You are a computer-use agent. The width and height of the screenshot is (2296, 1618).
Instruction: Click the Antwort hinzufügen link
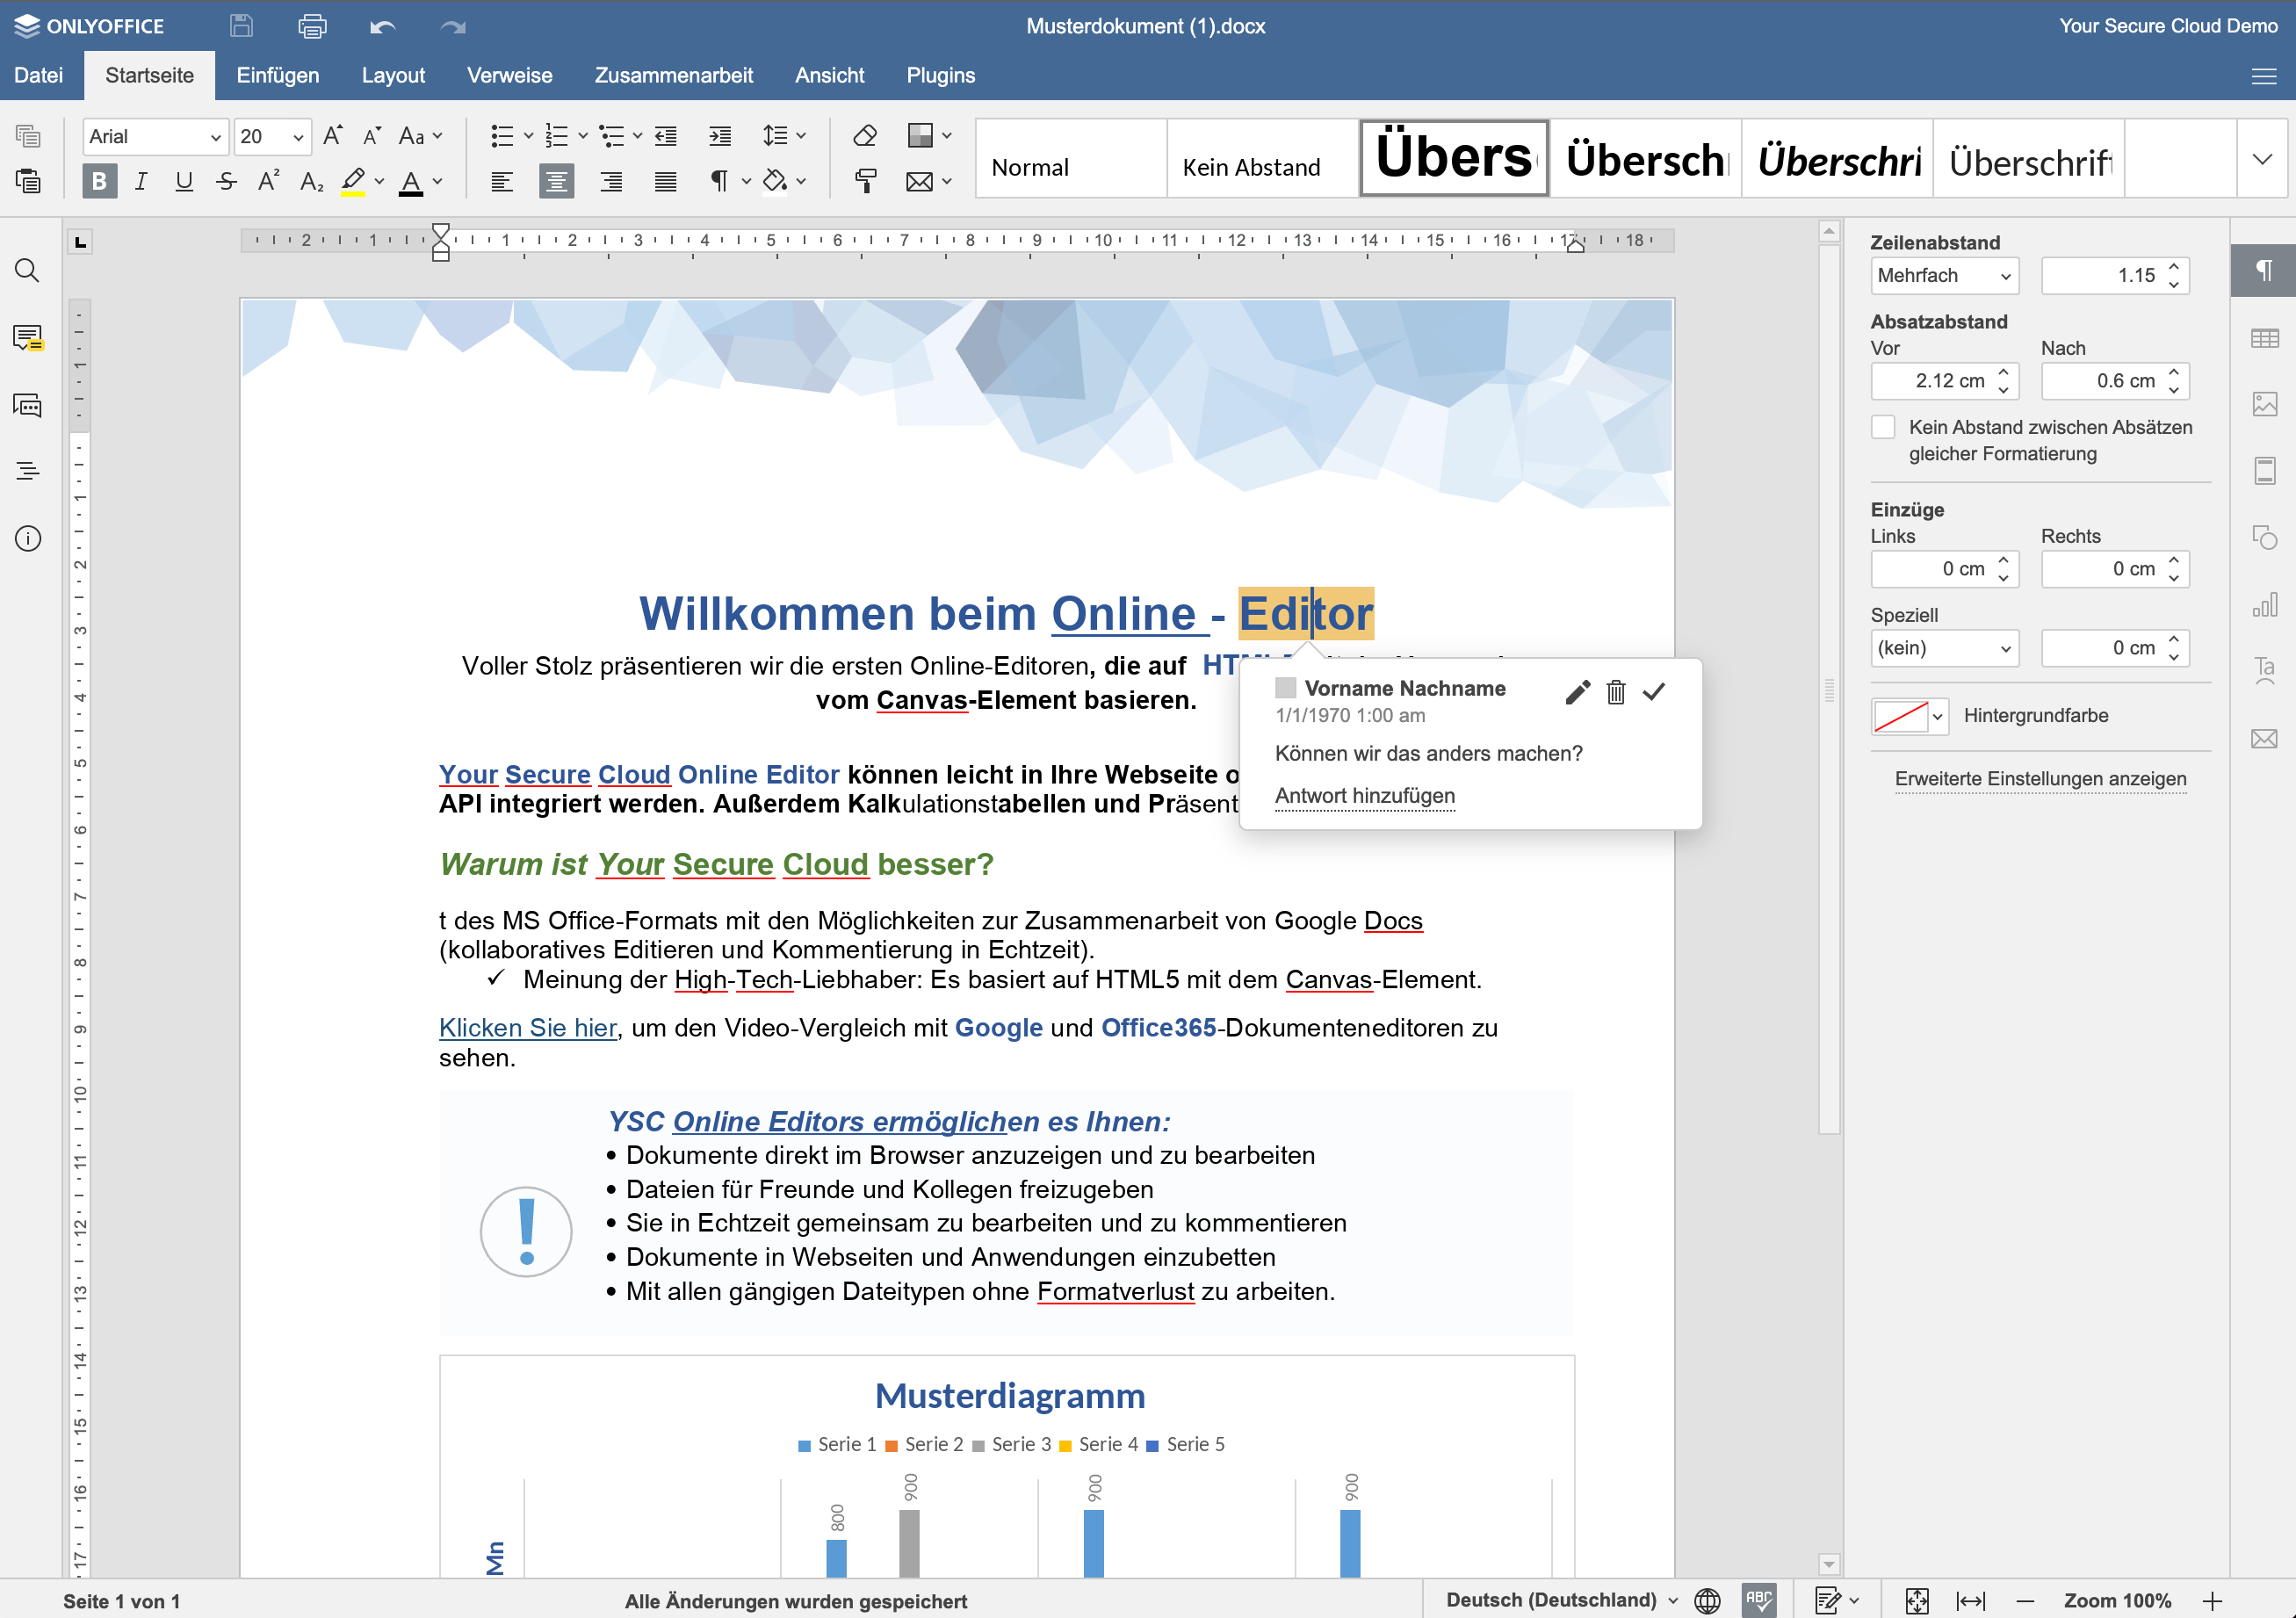(x=1364, y=796)
